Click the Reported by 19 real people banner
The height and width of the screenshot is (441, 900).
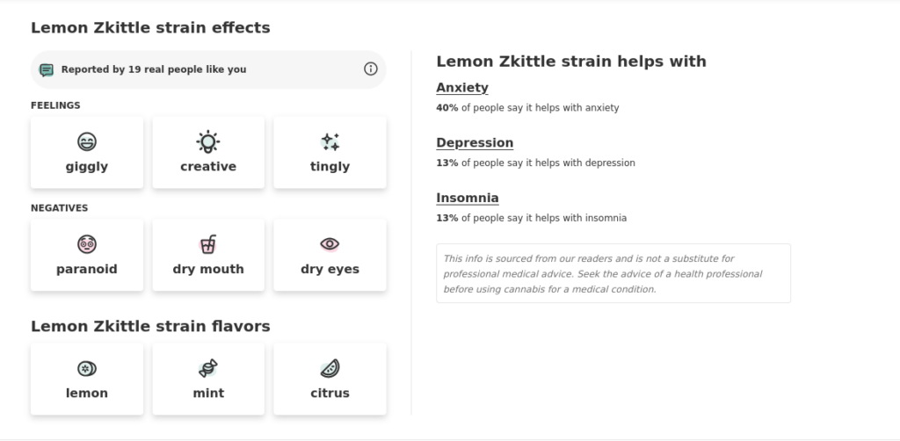208,69
